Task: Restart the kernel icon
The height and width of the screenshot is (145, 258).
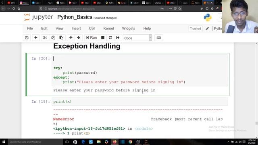Action: pyautogui.click(x=110, y=37)
